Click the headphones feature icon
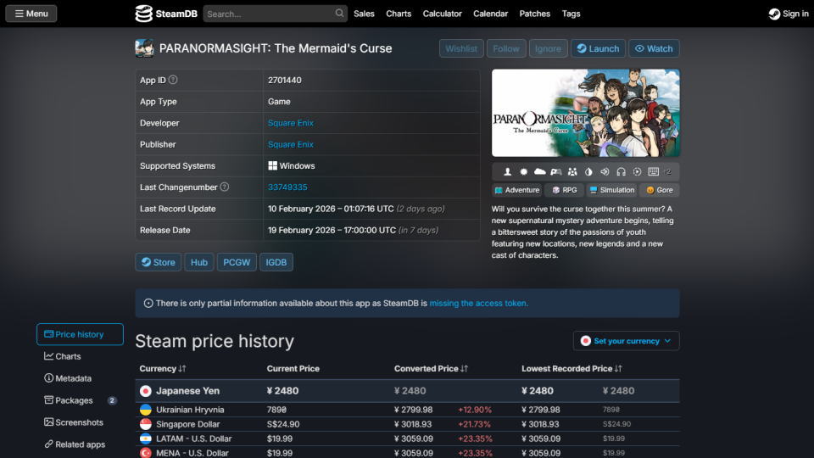Image resolution: width=814 pixels, height=458 pixels. coord(621,172)
